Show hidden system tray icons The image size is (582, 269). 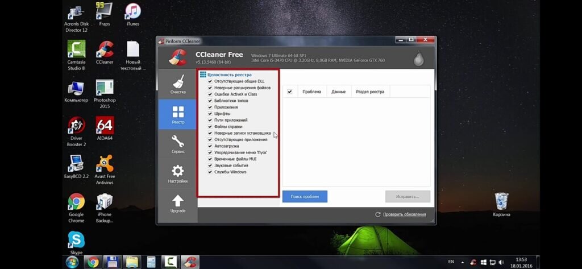pos(463,262)
